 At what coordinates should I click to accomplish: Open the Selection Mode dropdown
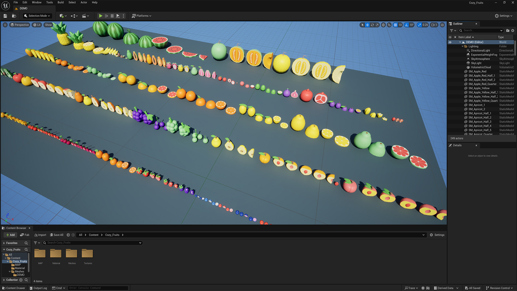(37, 16)
